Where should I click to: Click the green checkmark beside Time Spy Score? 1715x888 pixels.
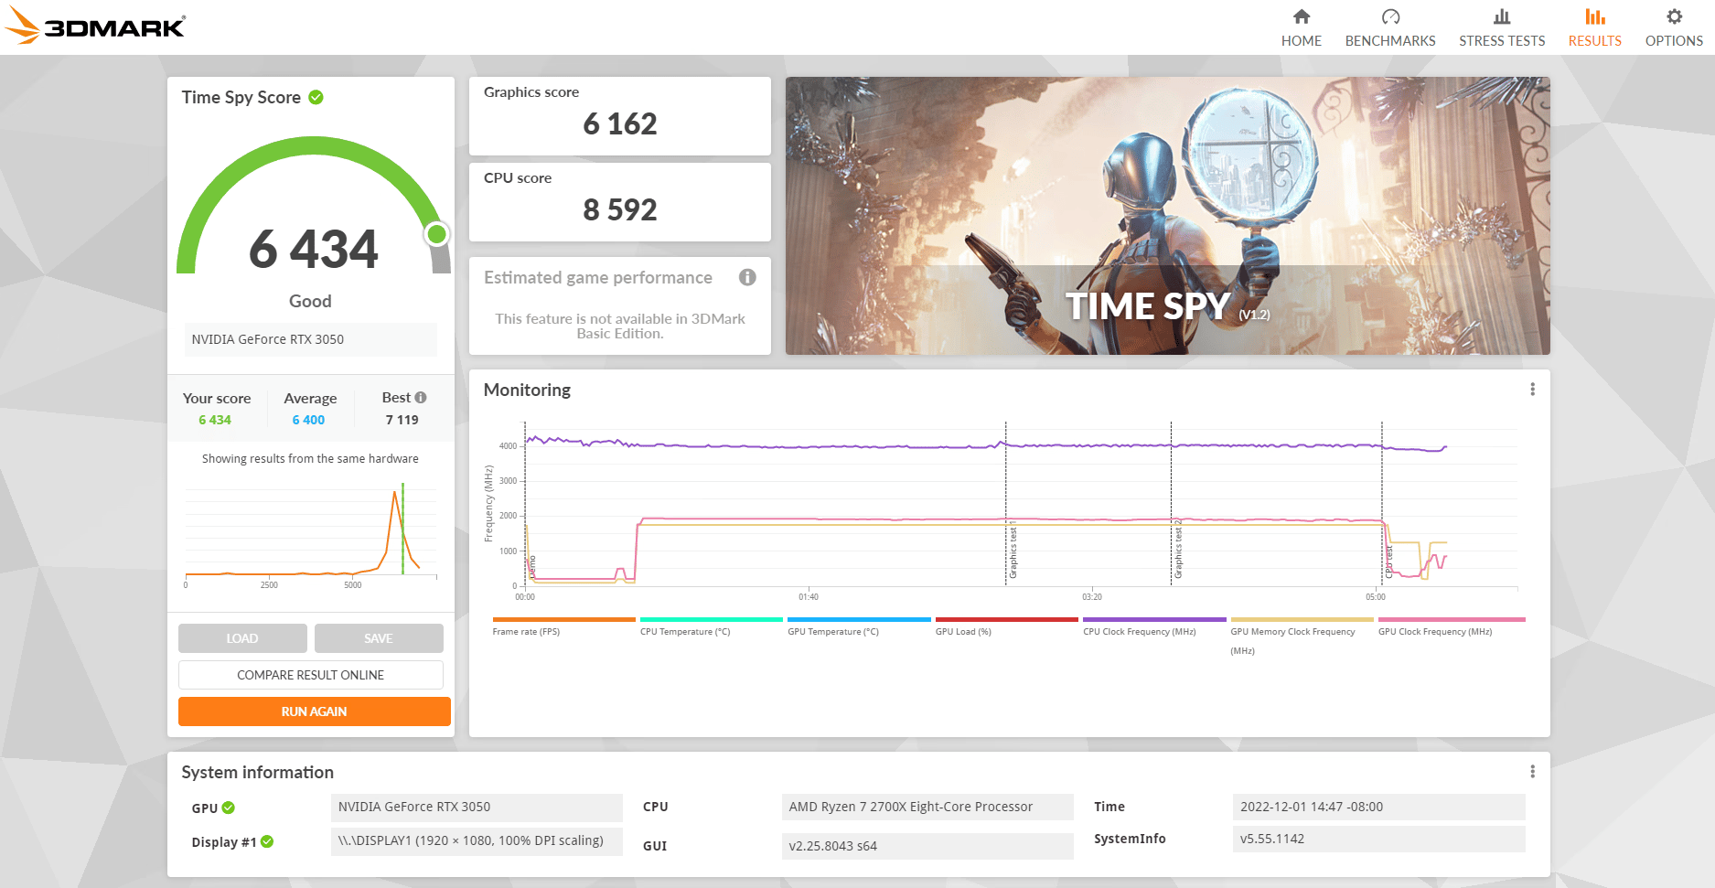tap(316, 96)
